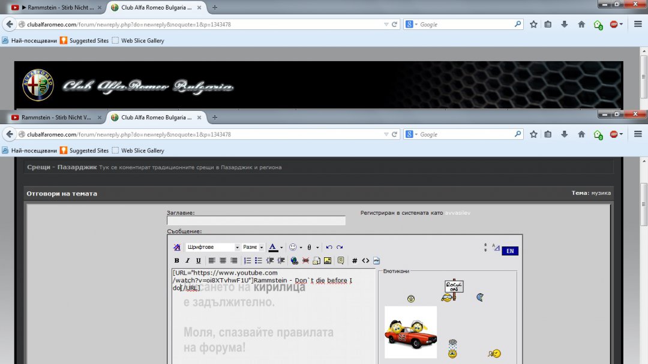
Task: Click the Unlink icon in the editor toolbar
Action: coord(305,261)
